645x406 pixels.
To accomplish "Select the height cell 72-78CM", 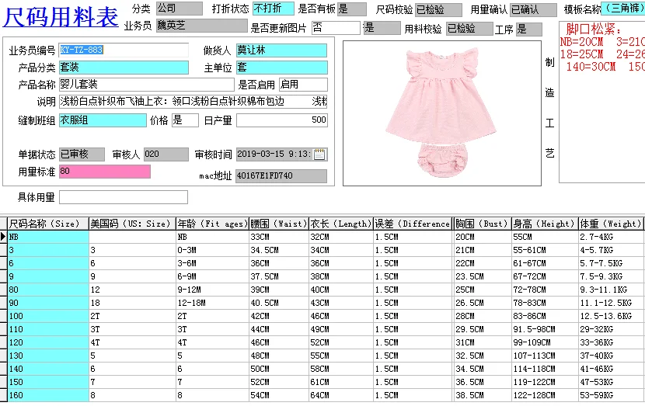I will [545, 290].
